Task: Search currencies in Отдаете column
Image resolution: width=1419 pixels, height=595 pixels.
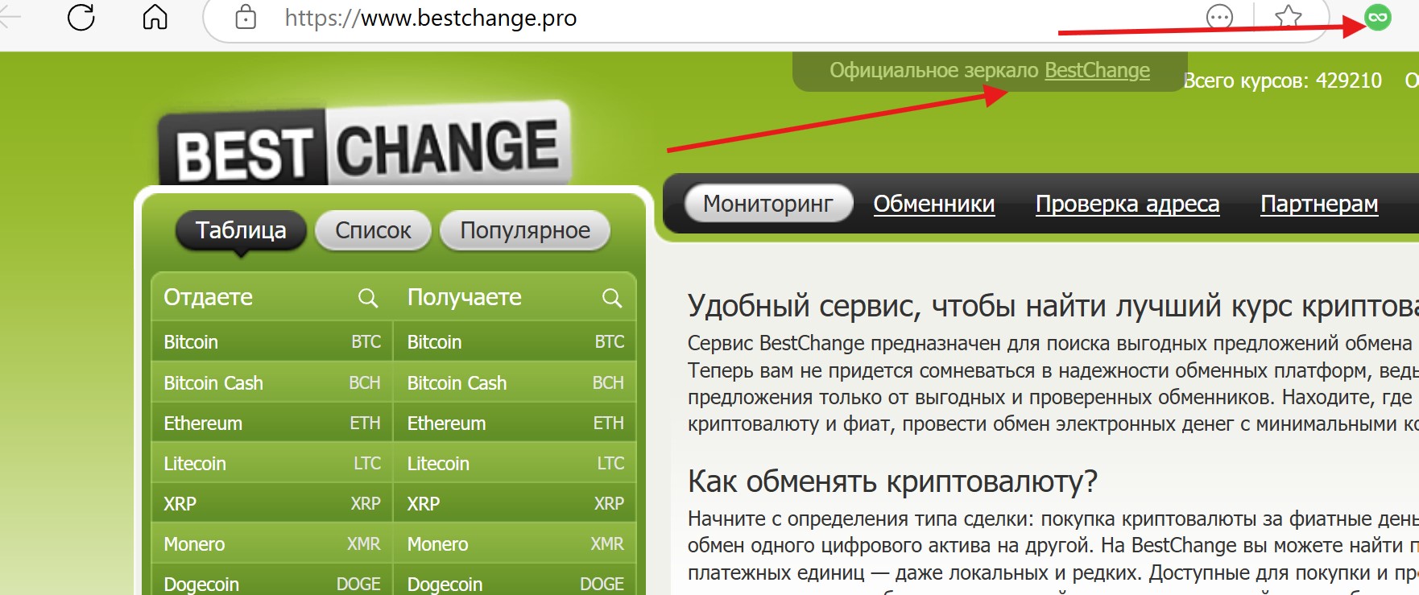Action: pos(368,298)
